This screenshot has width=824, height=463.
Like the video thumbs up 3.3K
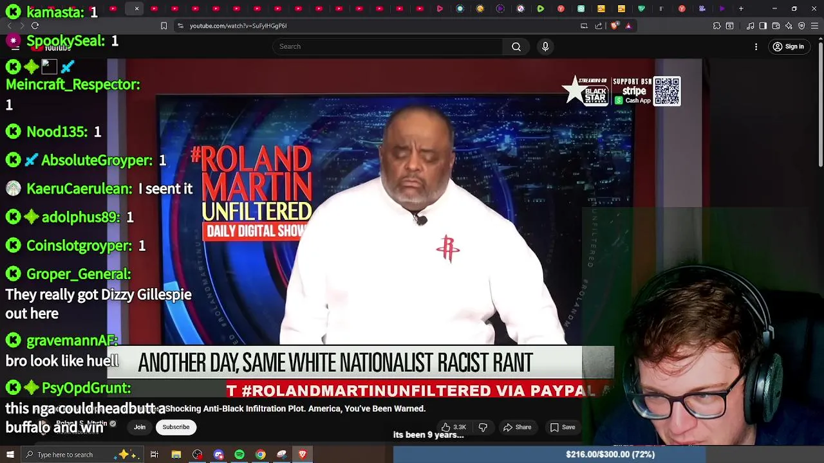(x=454, y=427)
